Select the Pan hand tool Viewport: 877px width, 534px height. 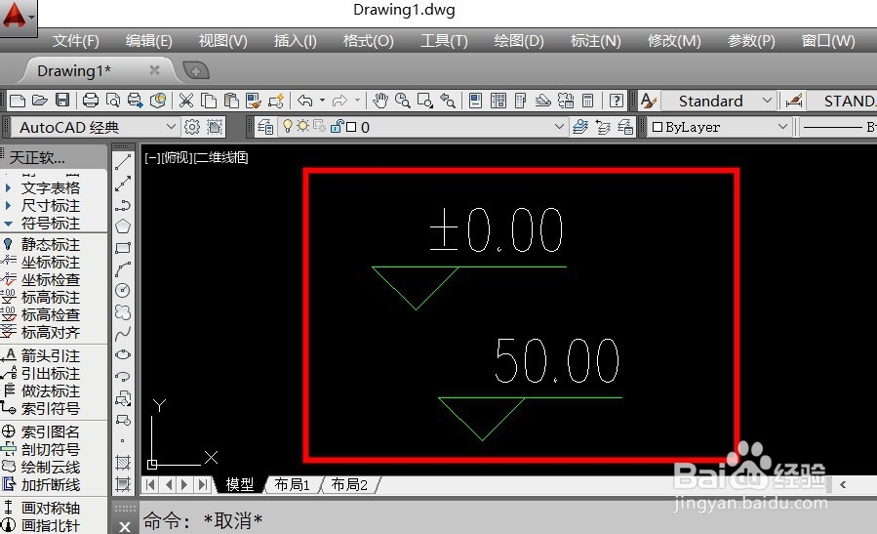coord(380,101)
